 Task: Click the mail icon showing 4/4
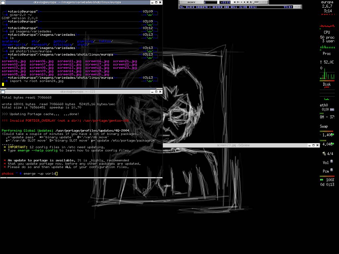tap(324, 153)
